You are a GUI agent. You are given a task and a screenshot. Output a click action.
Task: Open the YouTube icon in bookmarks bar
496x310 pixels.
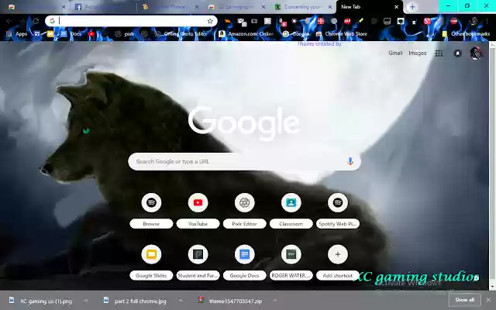[91, 34]
